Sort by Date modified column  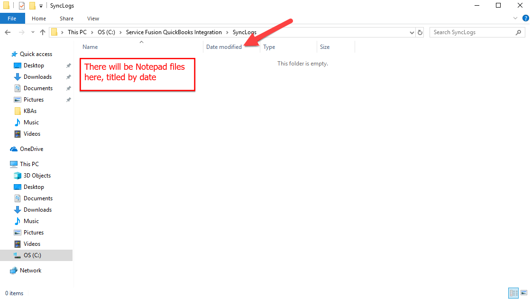(224, 47)
